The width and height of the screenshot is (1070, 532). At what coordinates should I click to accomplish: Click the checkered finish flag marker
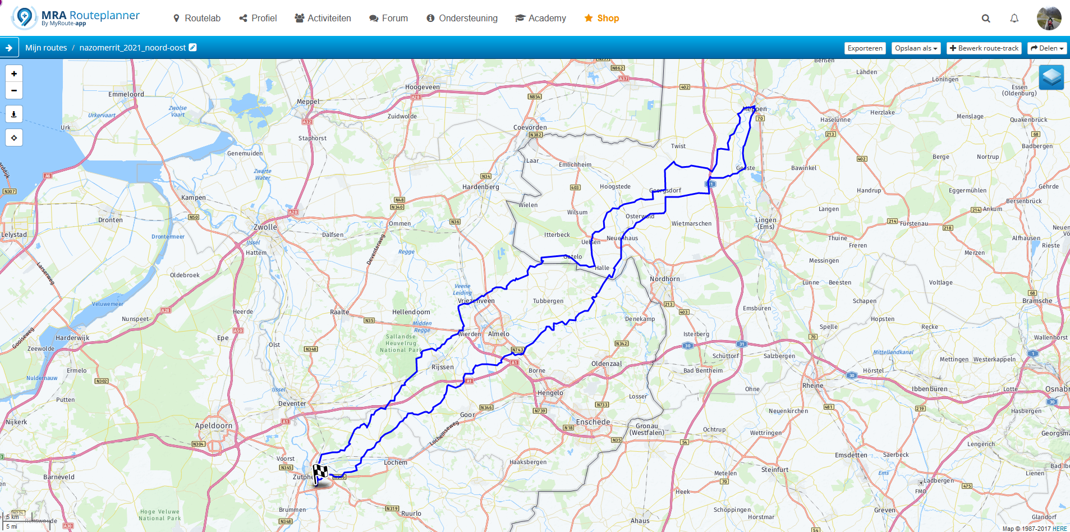pyautogui.click(x=320, y=473)
